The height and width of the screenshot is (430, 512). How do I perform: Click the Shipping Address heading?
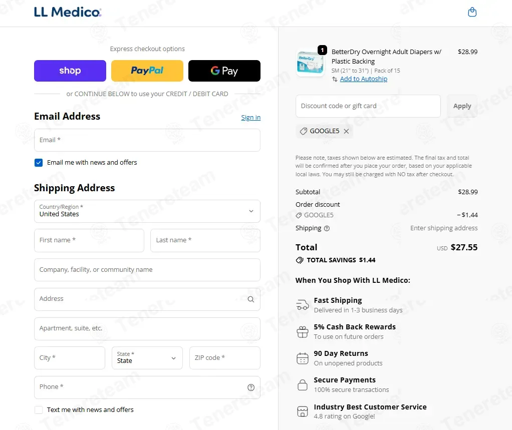point(75,188)
